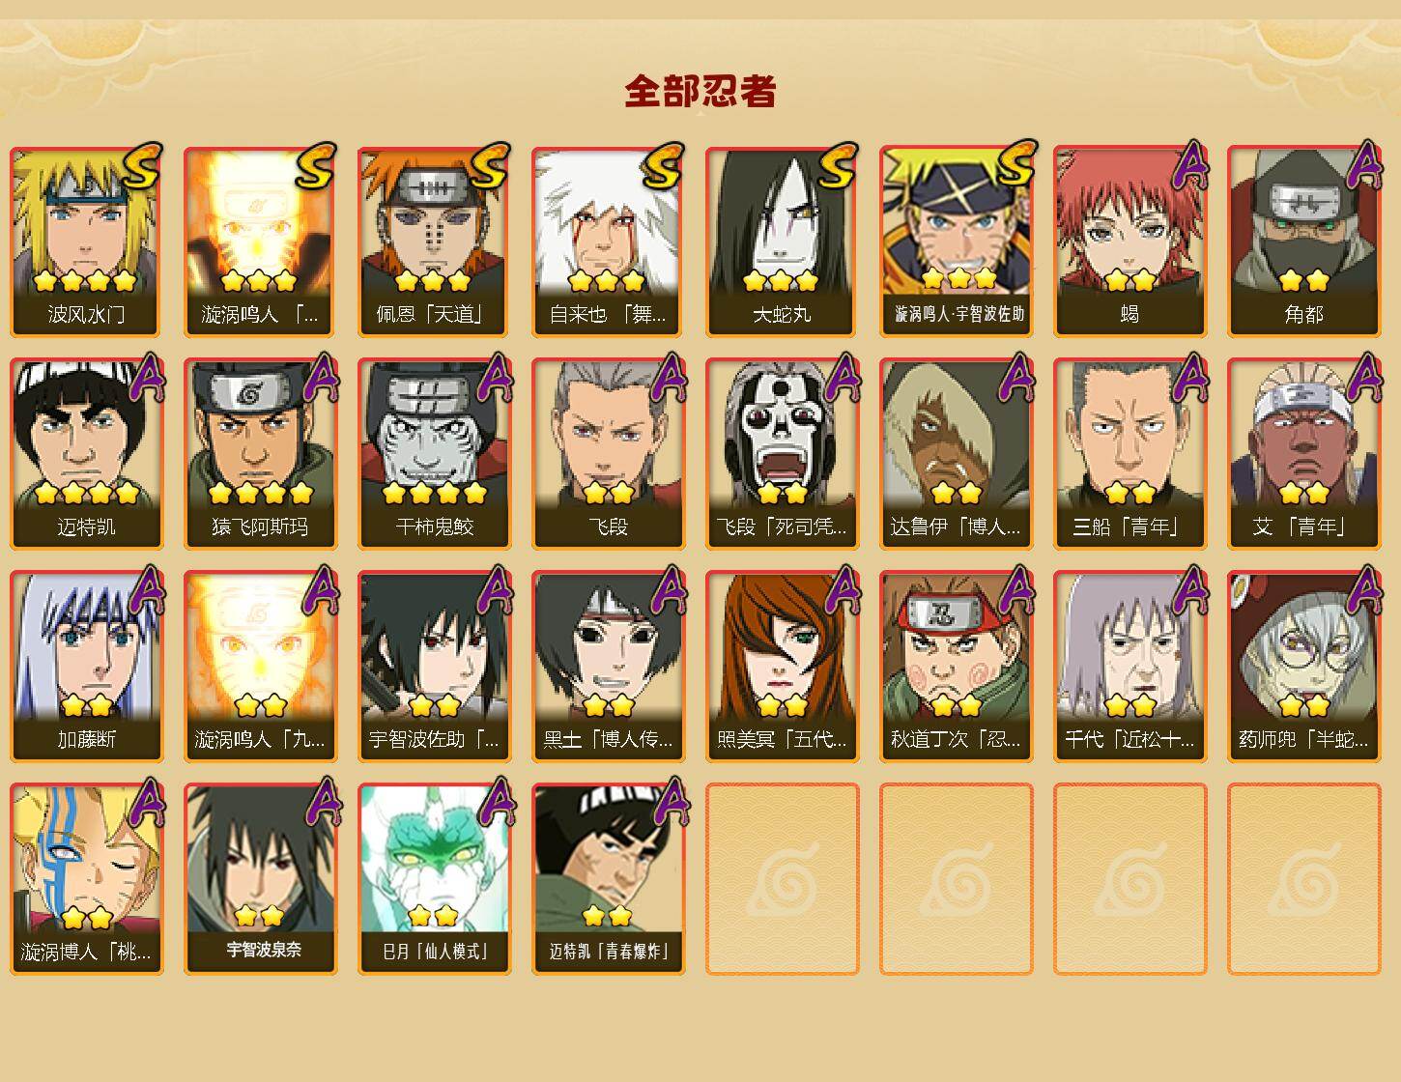This screenshot has height=1082, width=1401.
Task: Click the 全部忍者 heading
Action: 700,92
